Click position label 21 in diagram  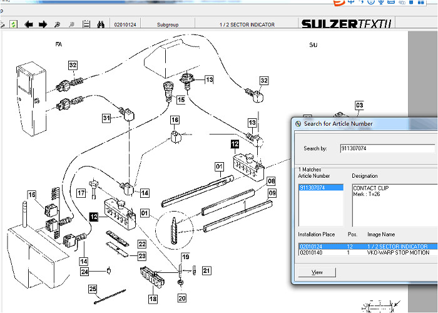(206, 270)
